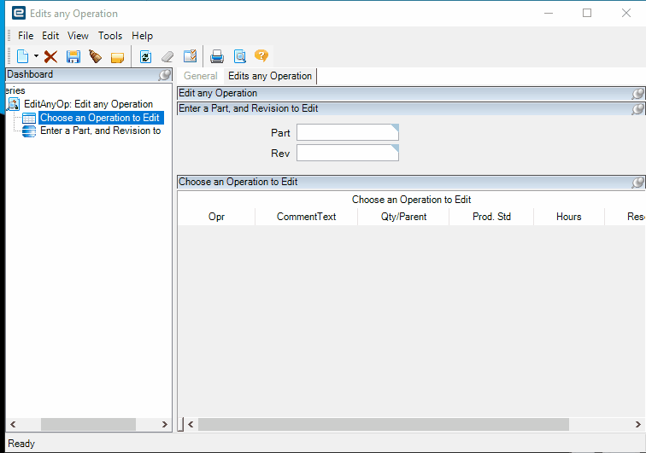Toggle pin on Edit any Operation panel
646x453 pixels.
637,93
